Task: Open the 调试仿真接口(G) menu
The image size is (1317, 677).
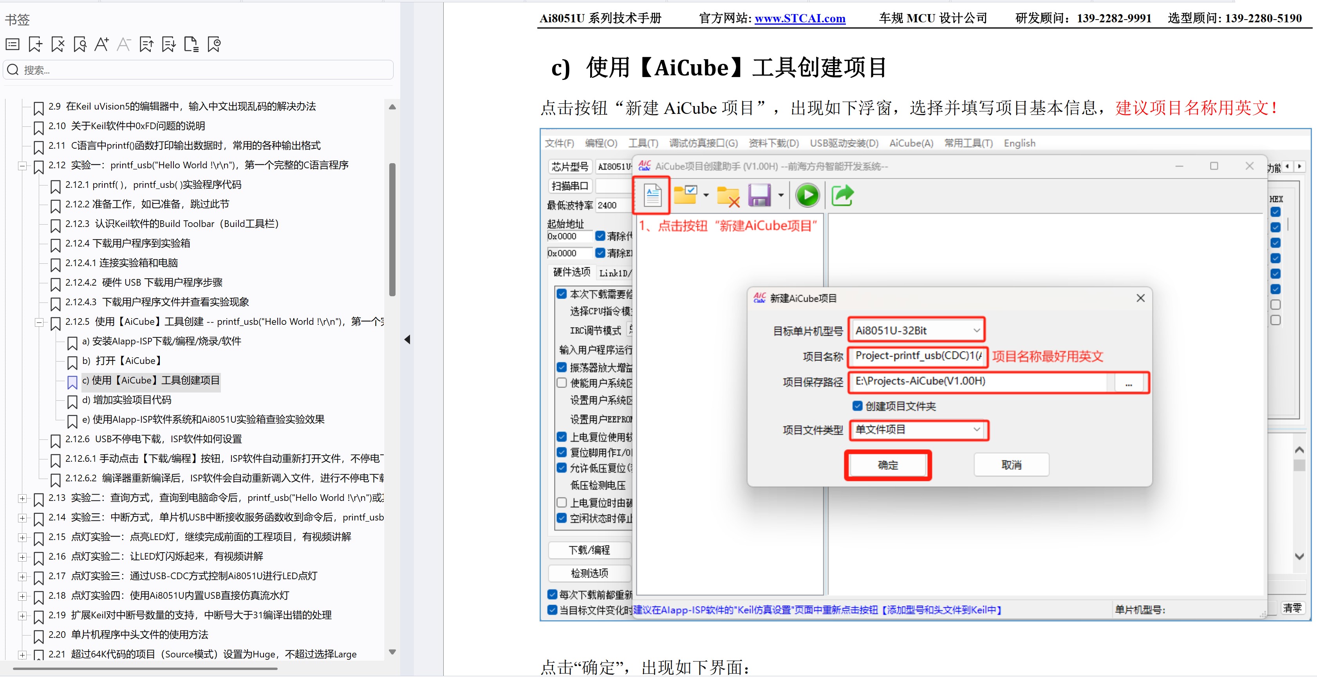Action: tap(703, 143)
